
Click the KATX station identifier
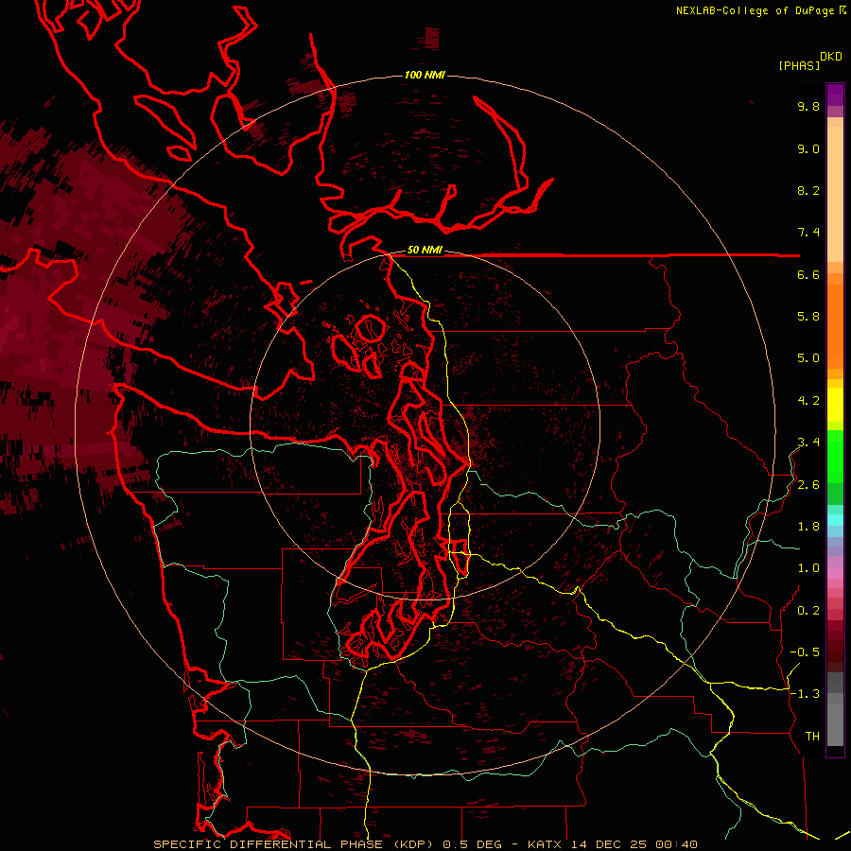click(545, 844)
